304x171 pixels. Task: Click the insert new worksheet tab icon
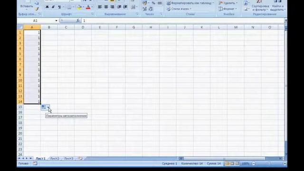[x=80, y=158]
